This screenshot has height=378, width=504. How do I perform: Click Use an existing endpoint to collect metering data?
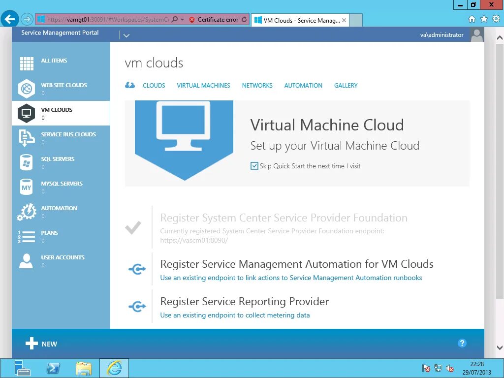235,315
